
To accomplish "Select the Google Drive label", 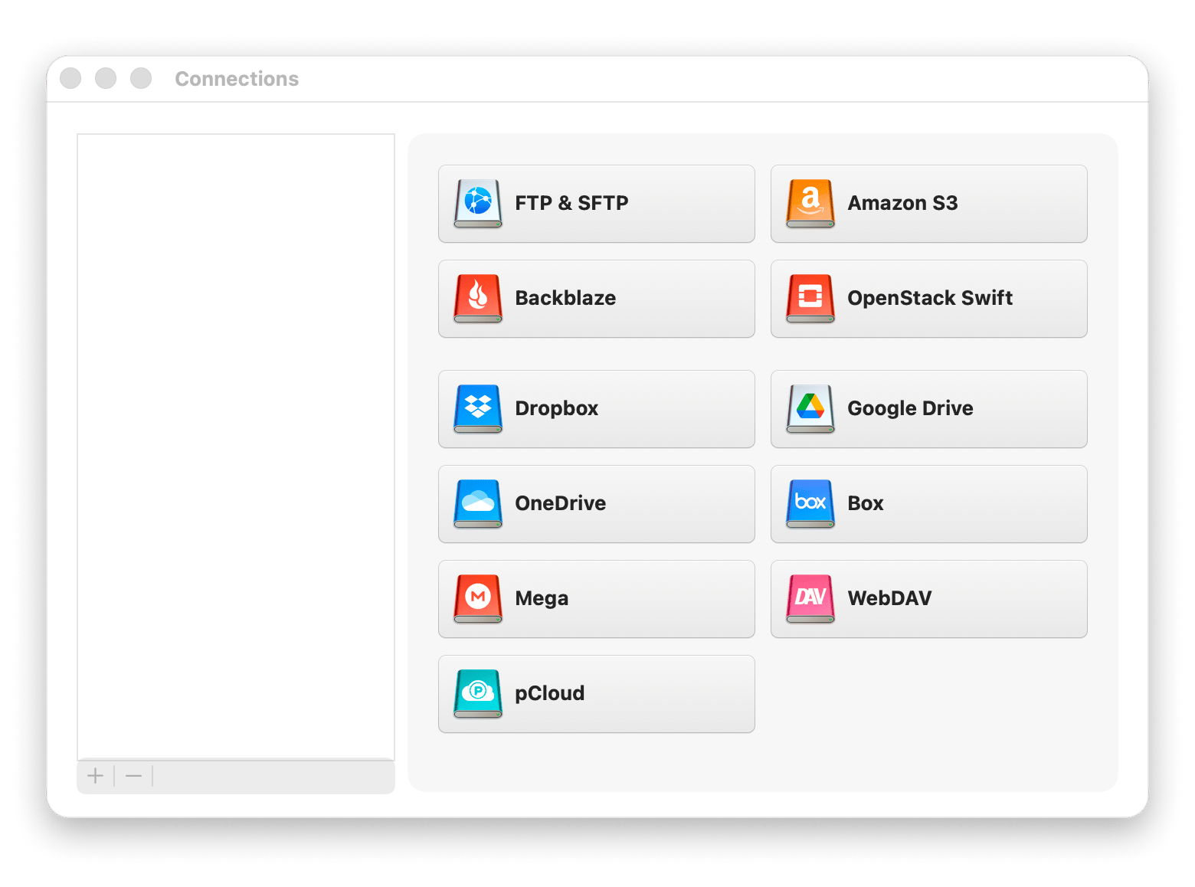I will 910,408.
